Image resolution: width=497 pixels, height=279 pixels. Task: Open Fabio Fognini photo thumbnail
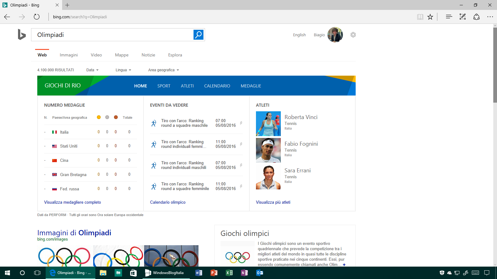tap(268, 150)
